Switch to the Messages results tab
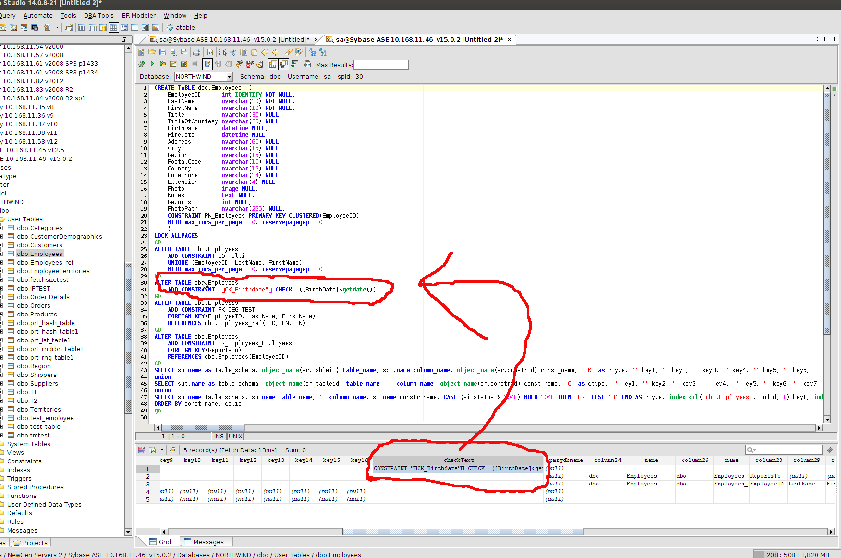 coord(208,542)
